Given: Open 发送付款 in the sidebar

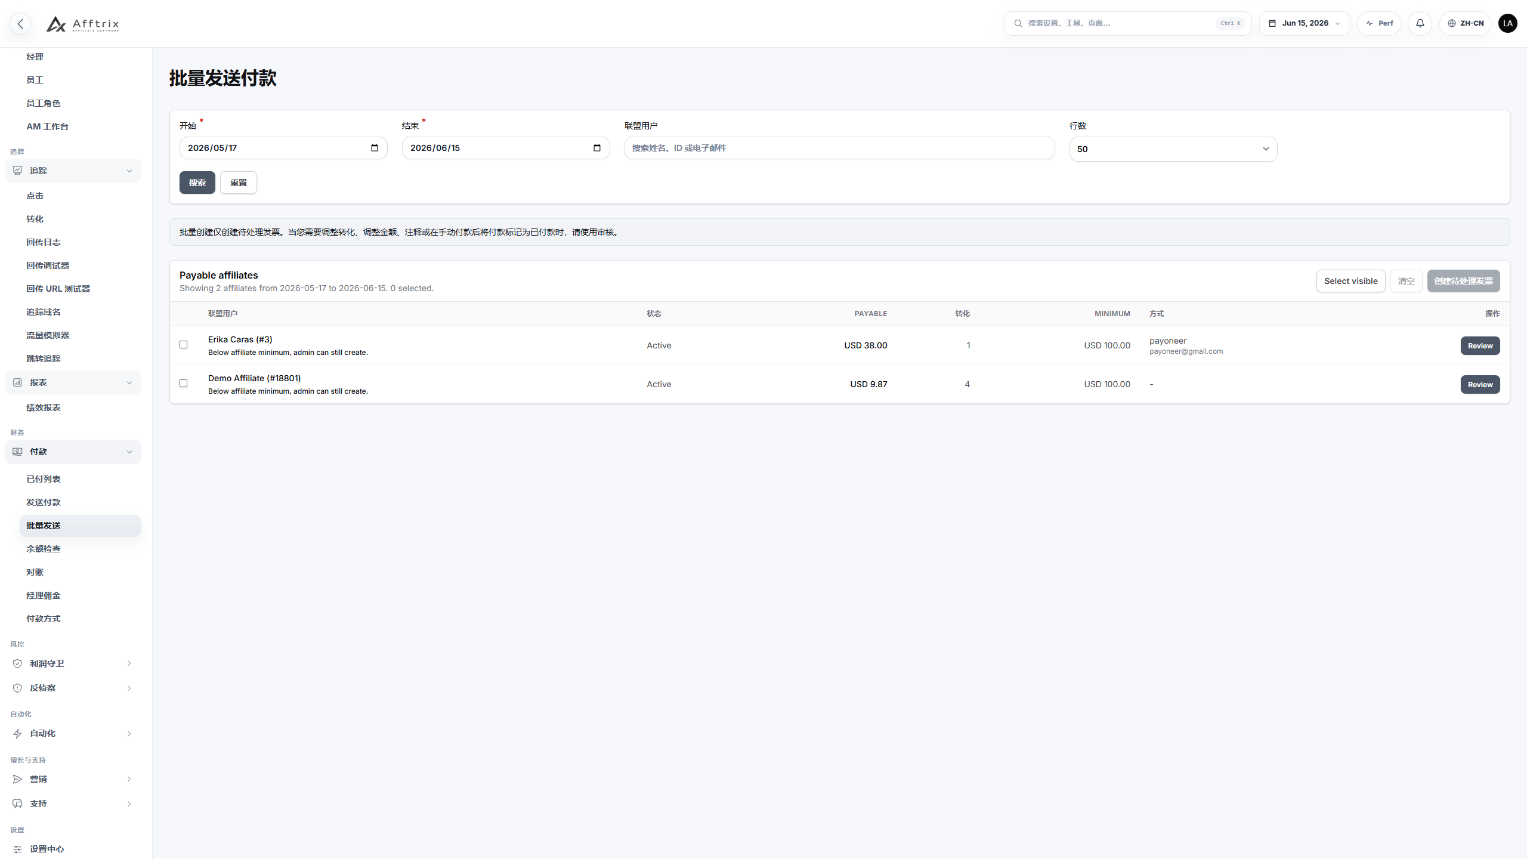Looking at the screenshot, I should coord(43,502).
